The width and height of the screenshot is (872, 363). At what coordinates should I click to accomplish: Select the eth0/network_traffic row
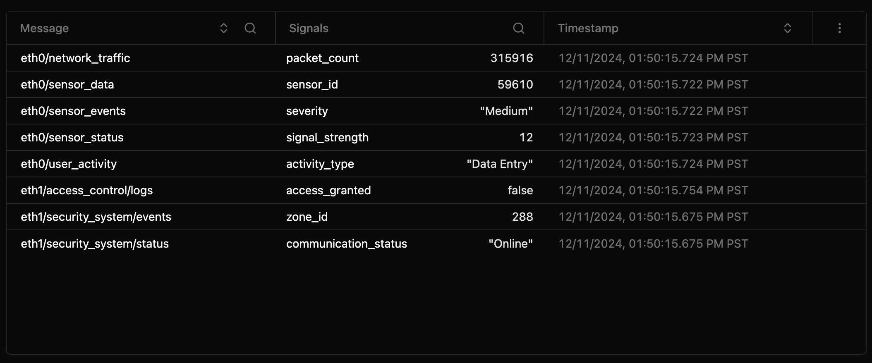(x=75, y=58)
